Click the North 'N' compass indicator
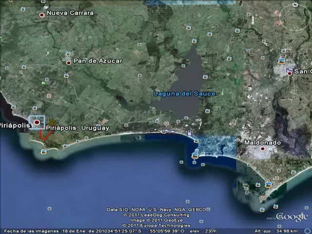This screenshot has height=234, width=312. click(x=295, y=5)
